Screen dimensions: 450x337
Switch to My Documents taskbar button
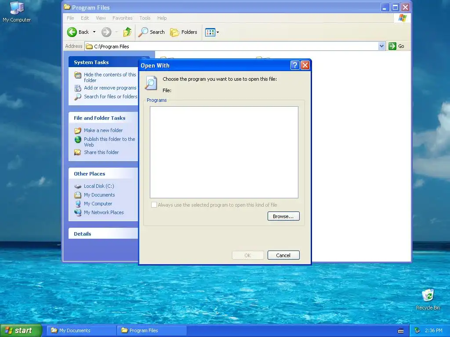pyautogui.click(x=81, y=330)
